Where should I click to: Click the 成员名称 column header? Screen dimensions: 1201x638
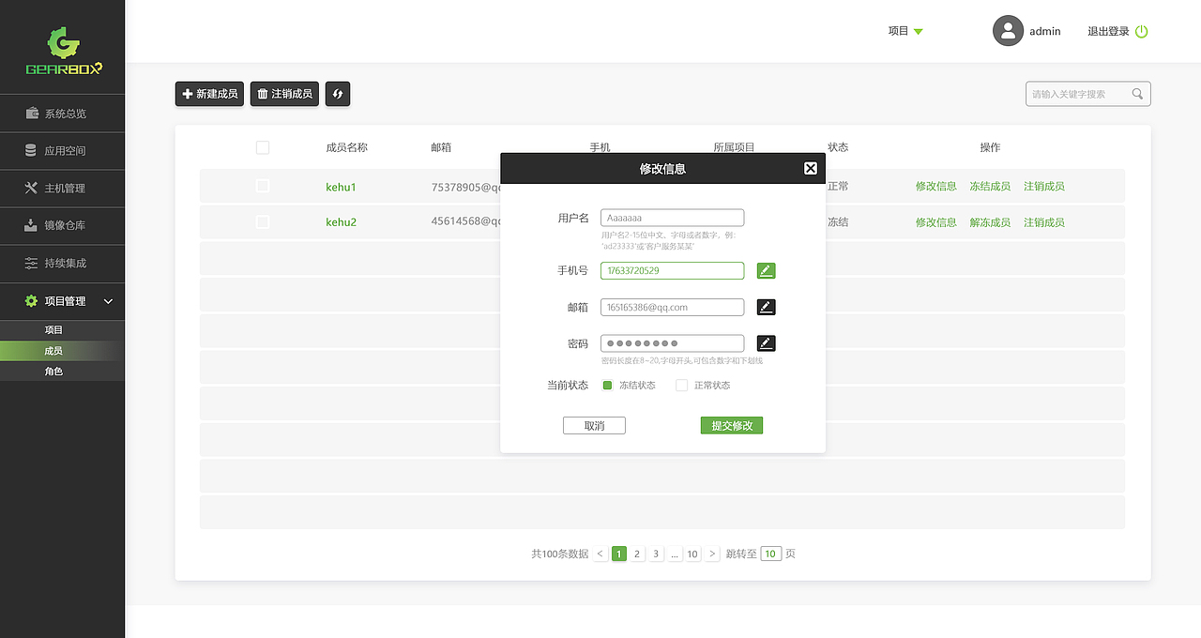(x=346, y=147)
